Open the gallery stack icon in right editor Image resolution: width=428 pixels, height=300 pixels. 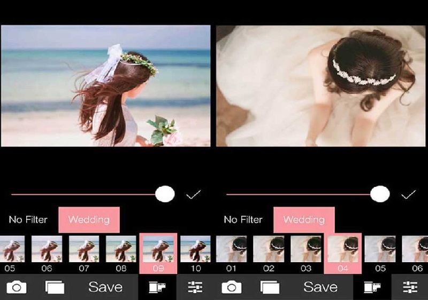tap(270, 287)
